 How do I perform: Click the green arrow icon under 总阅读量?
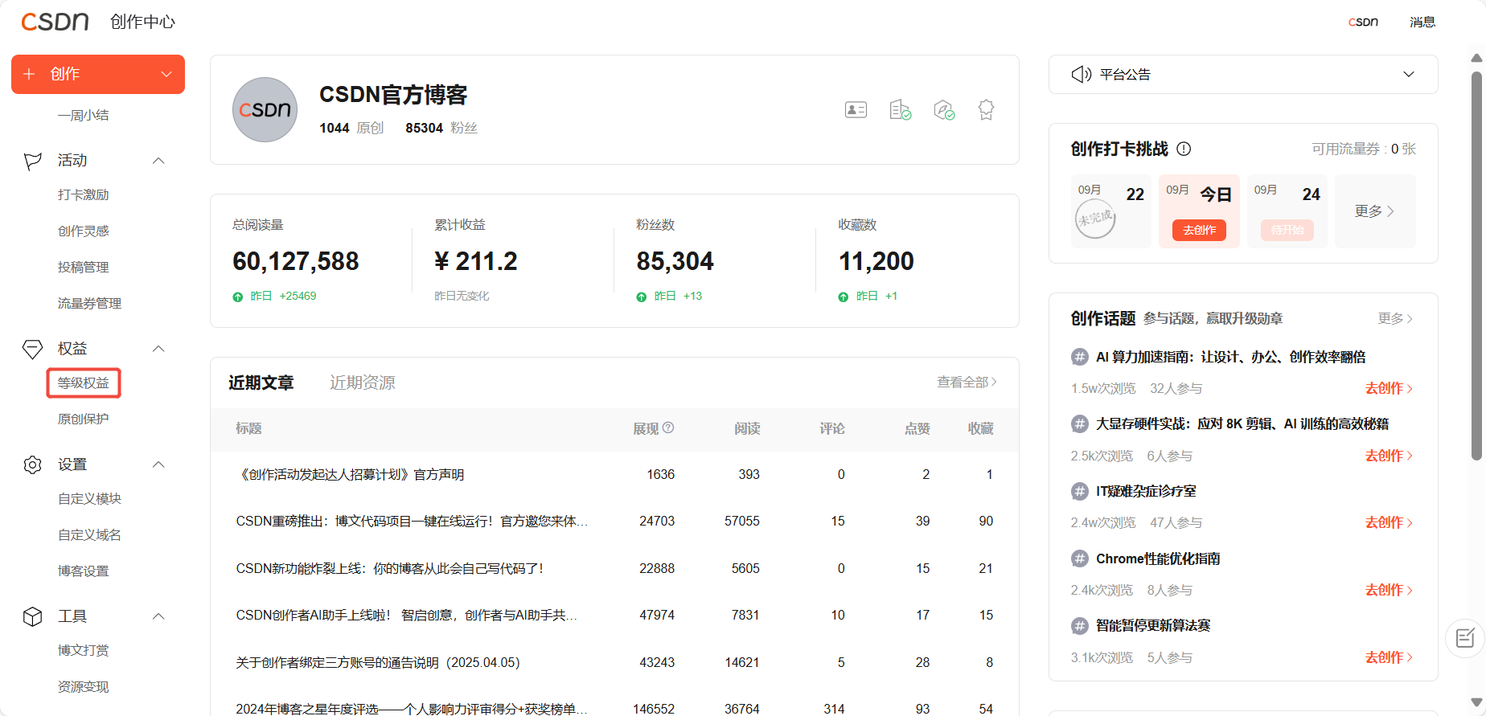point(237,297)
